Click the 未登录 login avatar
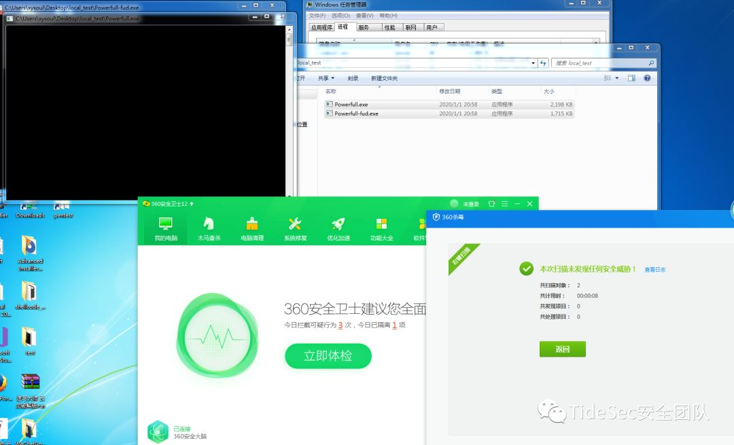The height and width of the screenshot is (445, 734). point(453,204)
